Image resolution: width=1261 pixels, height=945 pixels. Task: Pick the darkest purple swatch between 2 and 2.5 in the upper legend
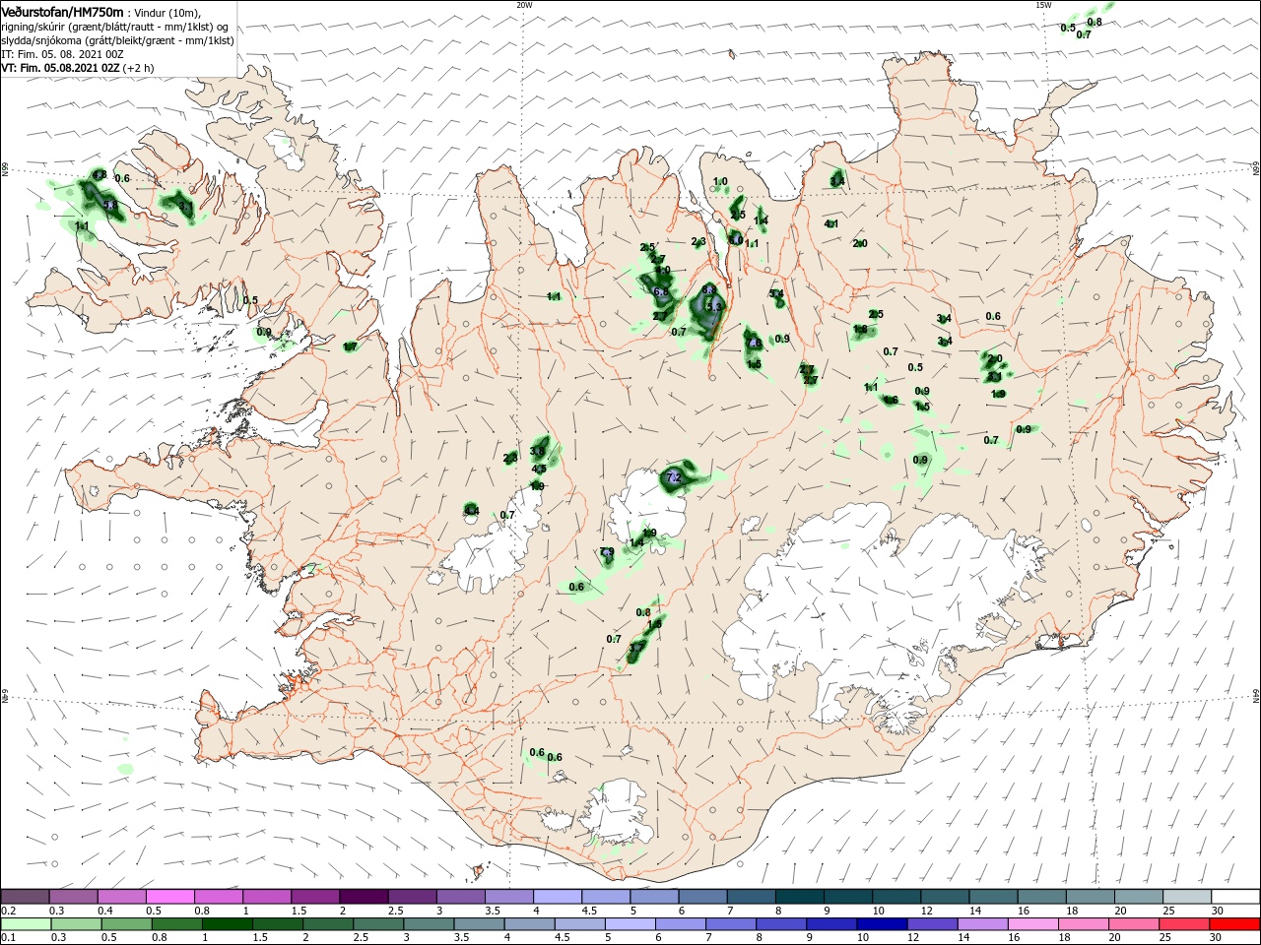click(x=364, y=896)
